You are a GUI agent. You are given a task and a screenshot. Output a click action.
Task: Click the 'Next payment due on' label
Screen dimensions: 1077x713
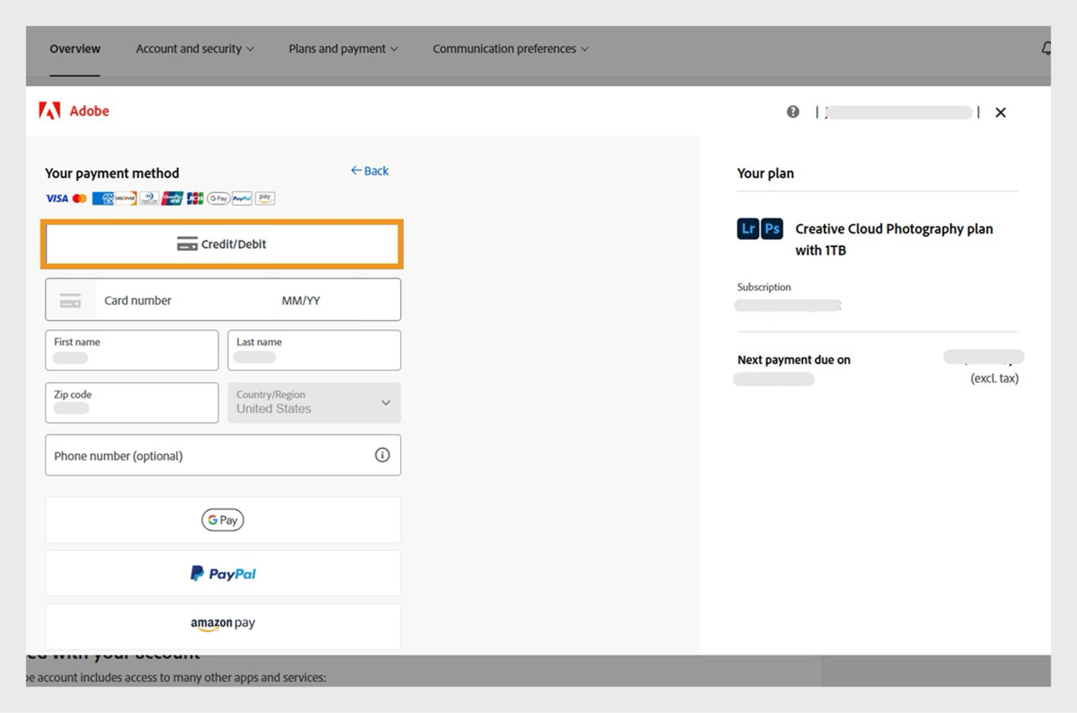coord(794,360)
